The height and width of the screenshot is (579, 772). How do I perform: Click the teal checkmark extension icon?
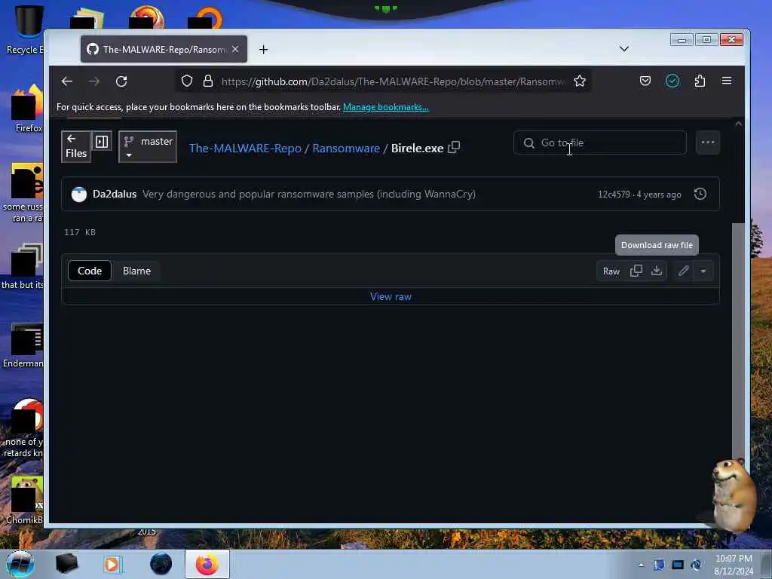click(x=672, y=81)
